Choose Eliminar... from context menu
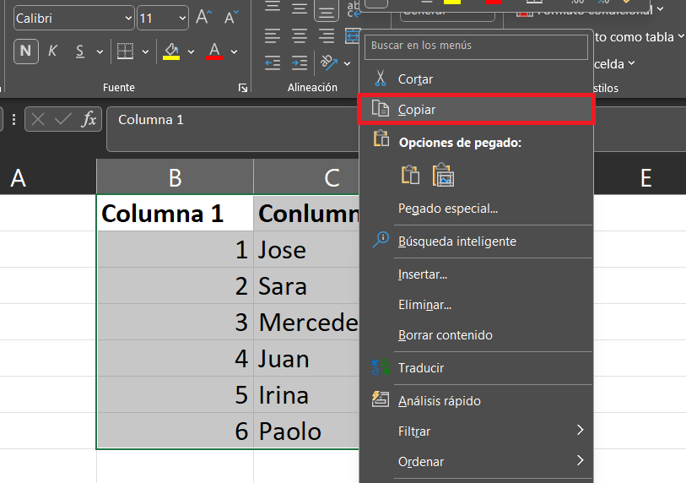 coord(476,305)
